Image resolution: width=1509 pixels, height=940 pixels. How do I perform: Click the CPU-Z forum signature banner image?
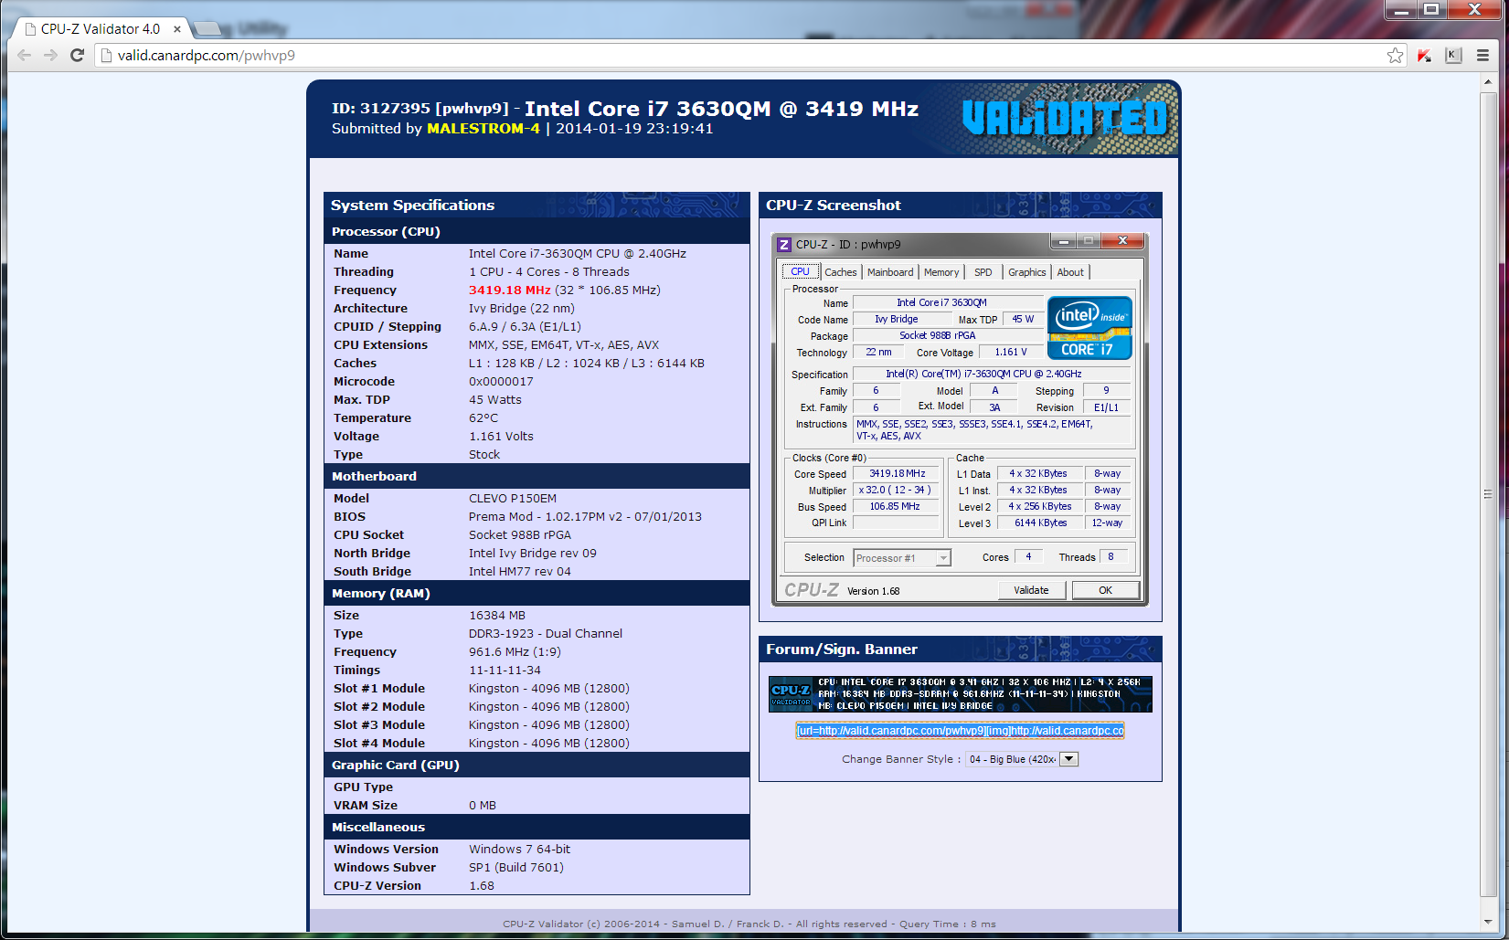point(961,694)
